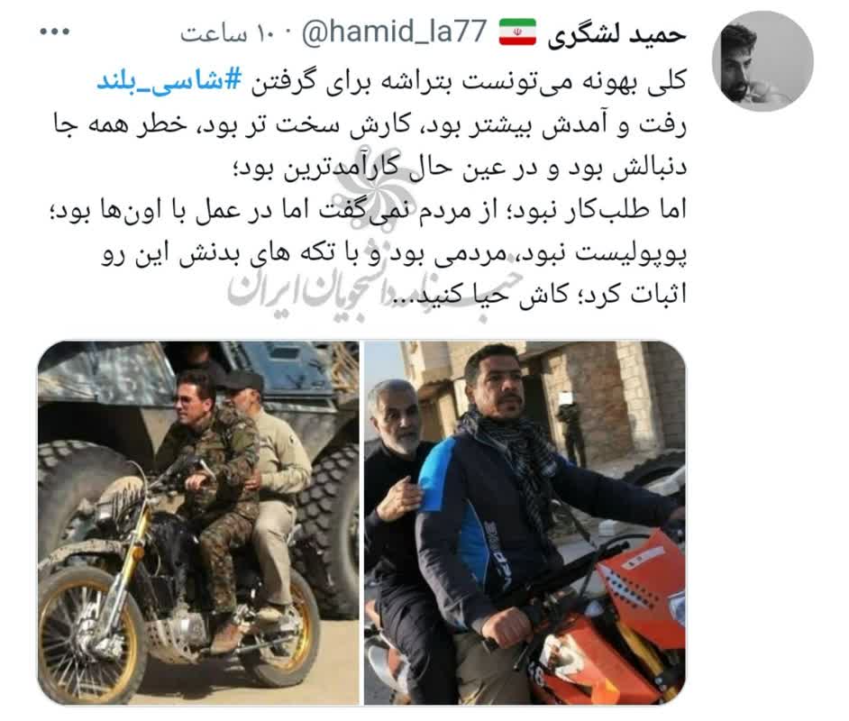
Task: Open left photo of camouflage motorcycle riders
Action: point(197,523)
